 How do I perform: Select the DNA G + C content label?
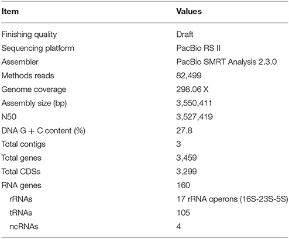[43, 131]
